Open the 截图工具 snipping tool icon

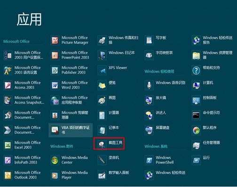(102, 145)
